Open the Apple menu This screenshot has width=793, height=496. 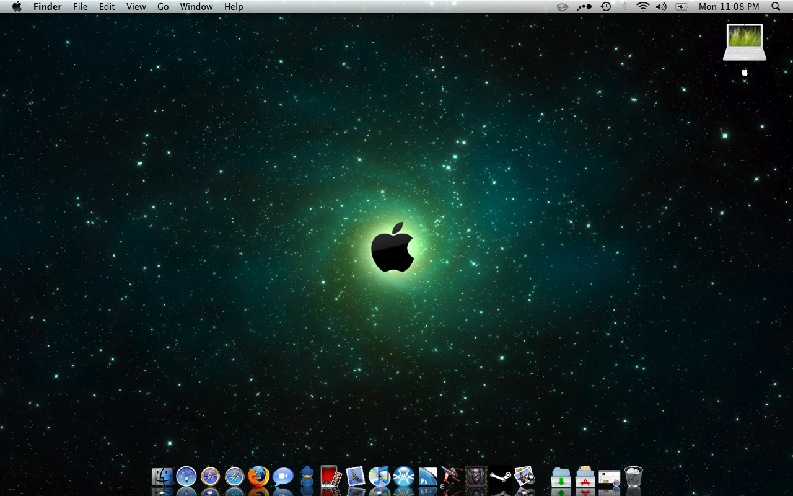tap(17, 7)
